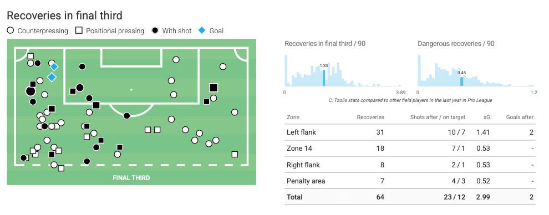The image size is (549, 215).
Task: Click the Goals after column header
Action: click(520, 117)
